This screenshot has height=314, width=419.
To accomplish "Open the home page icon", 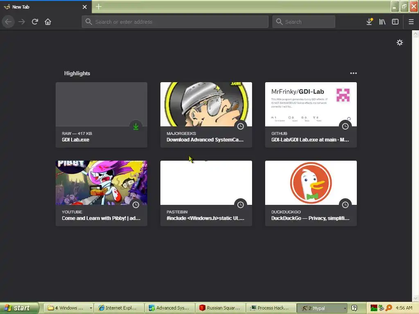I will 48,22.
